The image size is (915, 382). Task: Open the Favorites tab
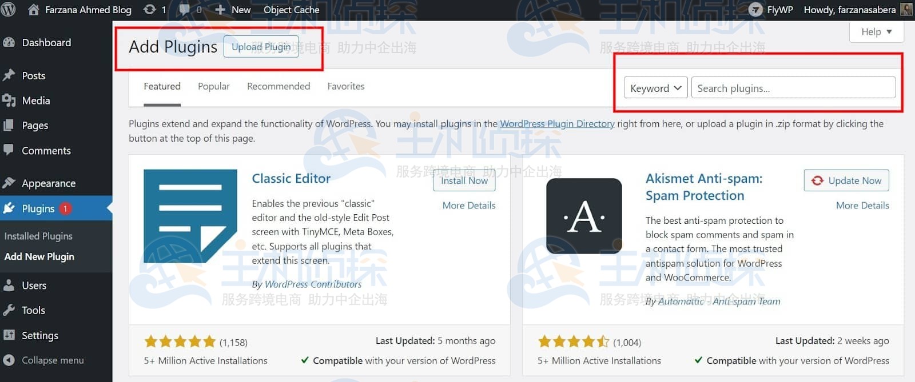pos(345,86)
